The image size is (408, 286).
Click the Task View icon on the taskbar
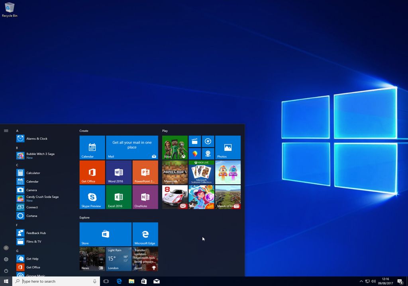pos(106,281)
